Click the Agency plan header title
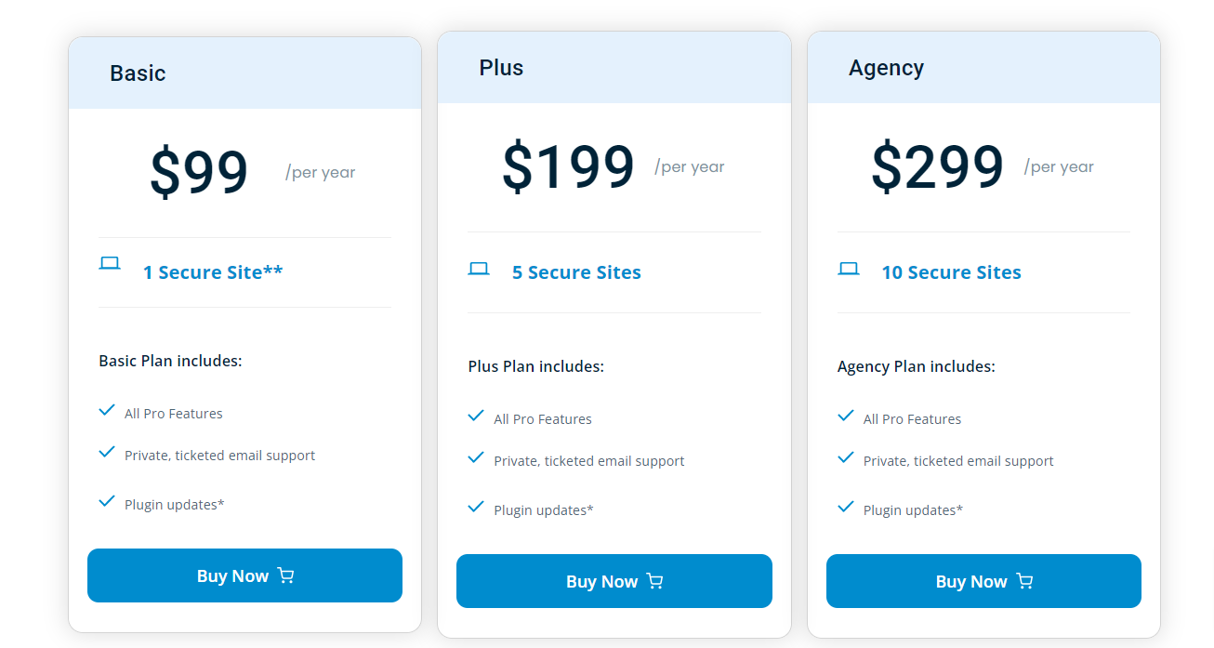 point(886,68)
